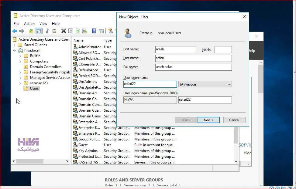
Task: Click the Last name field containing safari
Action: click(194, 58)
